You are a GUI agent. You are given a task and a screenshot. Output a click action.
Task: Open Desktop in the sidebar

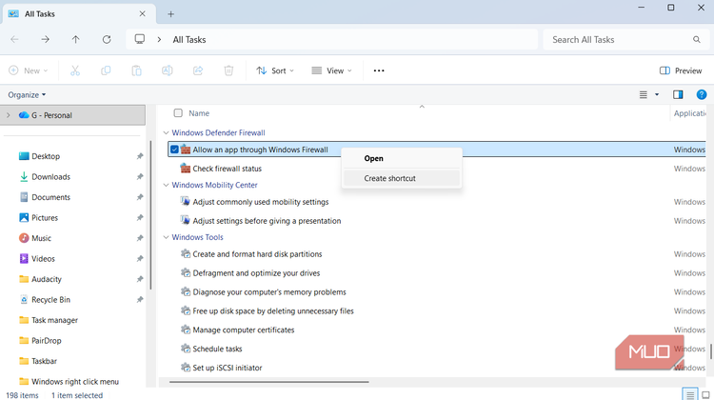coord(46,156)
